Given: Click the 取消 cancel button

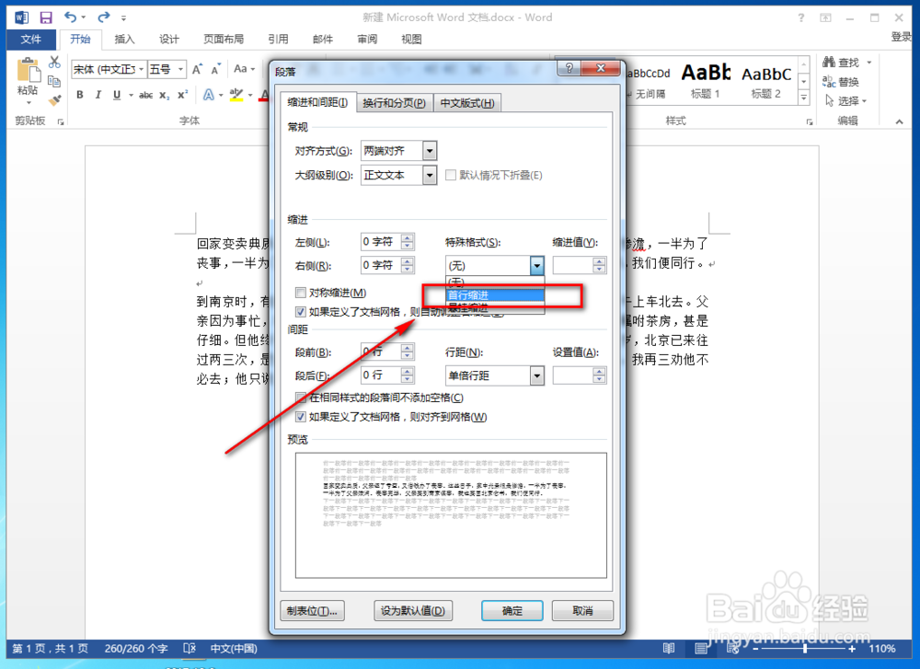Looking at the screenshot, I should (582, 611).
